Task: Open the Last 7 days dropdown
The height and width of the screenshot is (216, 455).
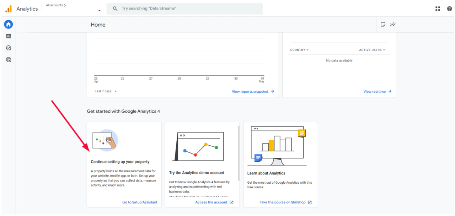Action: [x=106, y=91]
